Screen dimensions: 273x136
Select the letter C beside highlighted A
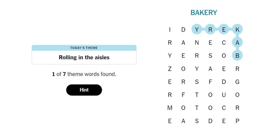[224, 42]
